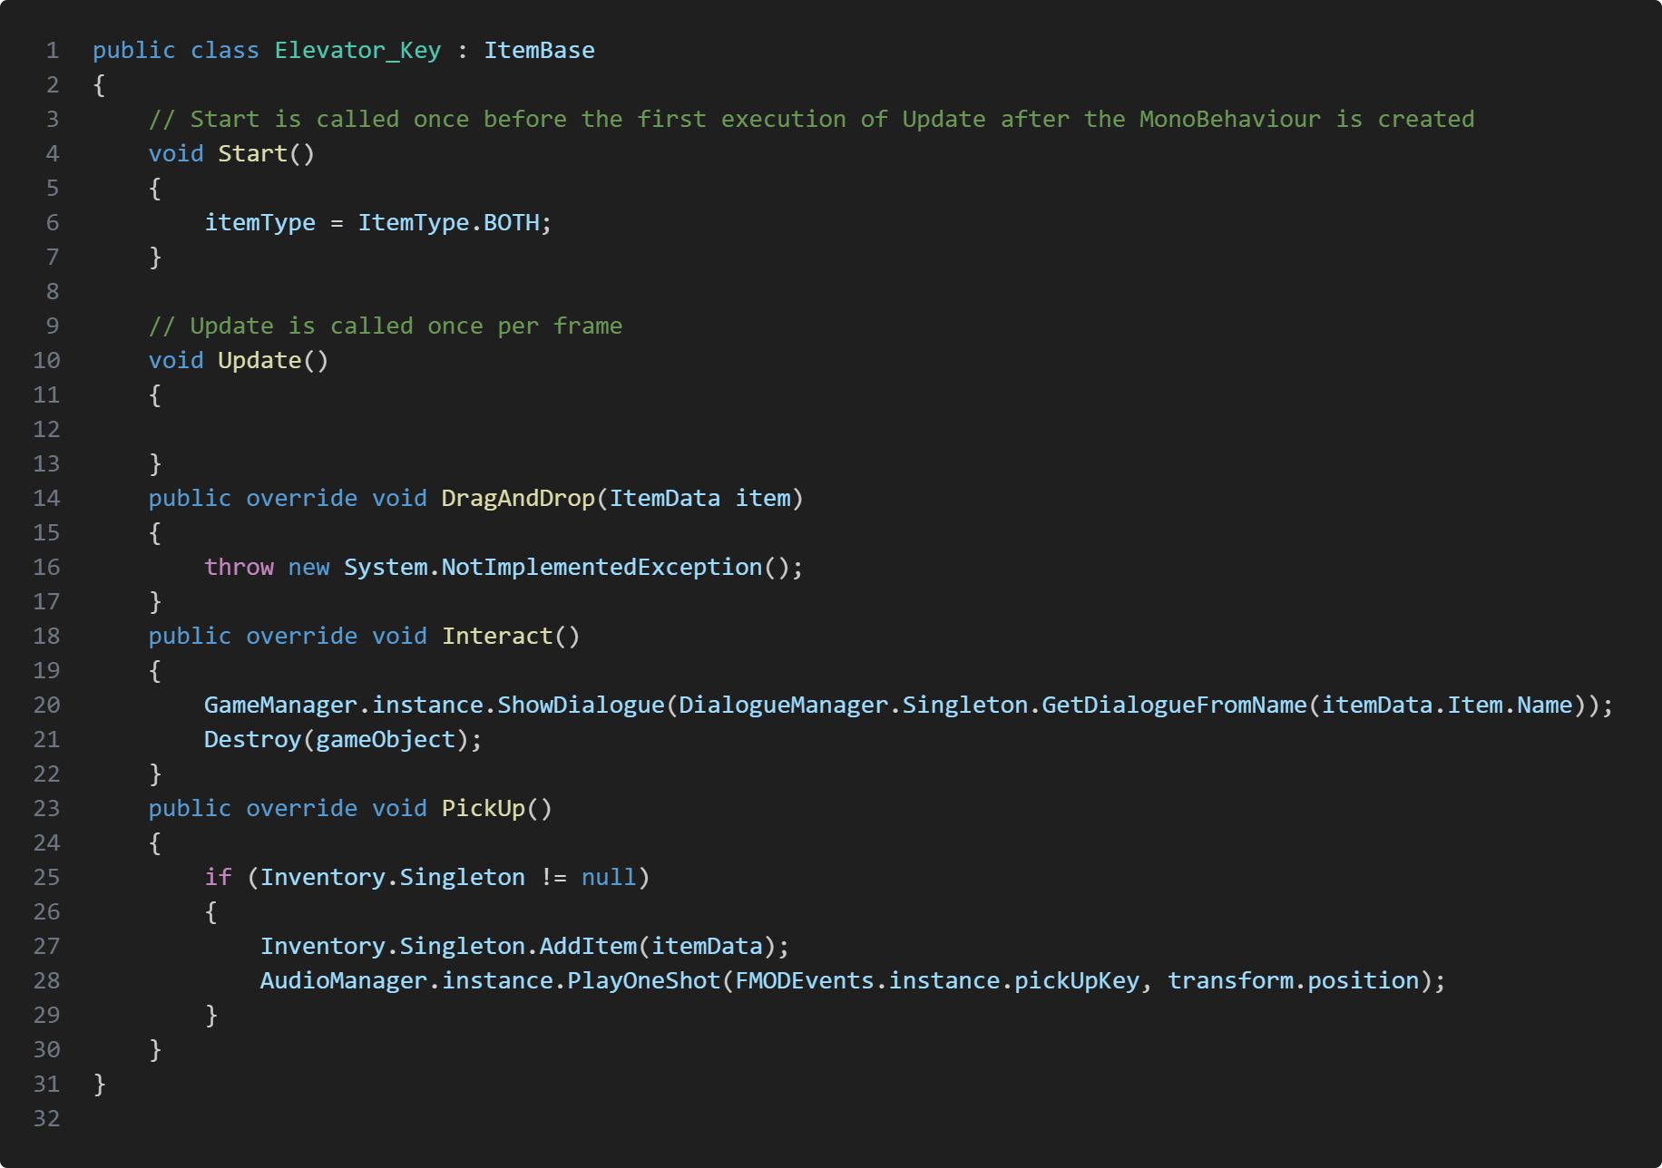1662x1168 pixels.
Task: Place cursor on Start method name
Action: click(252, 154)
